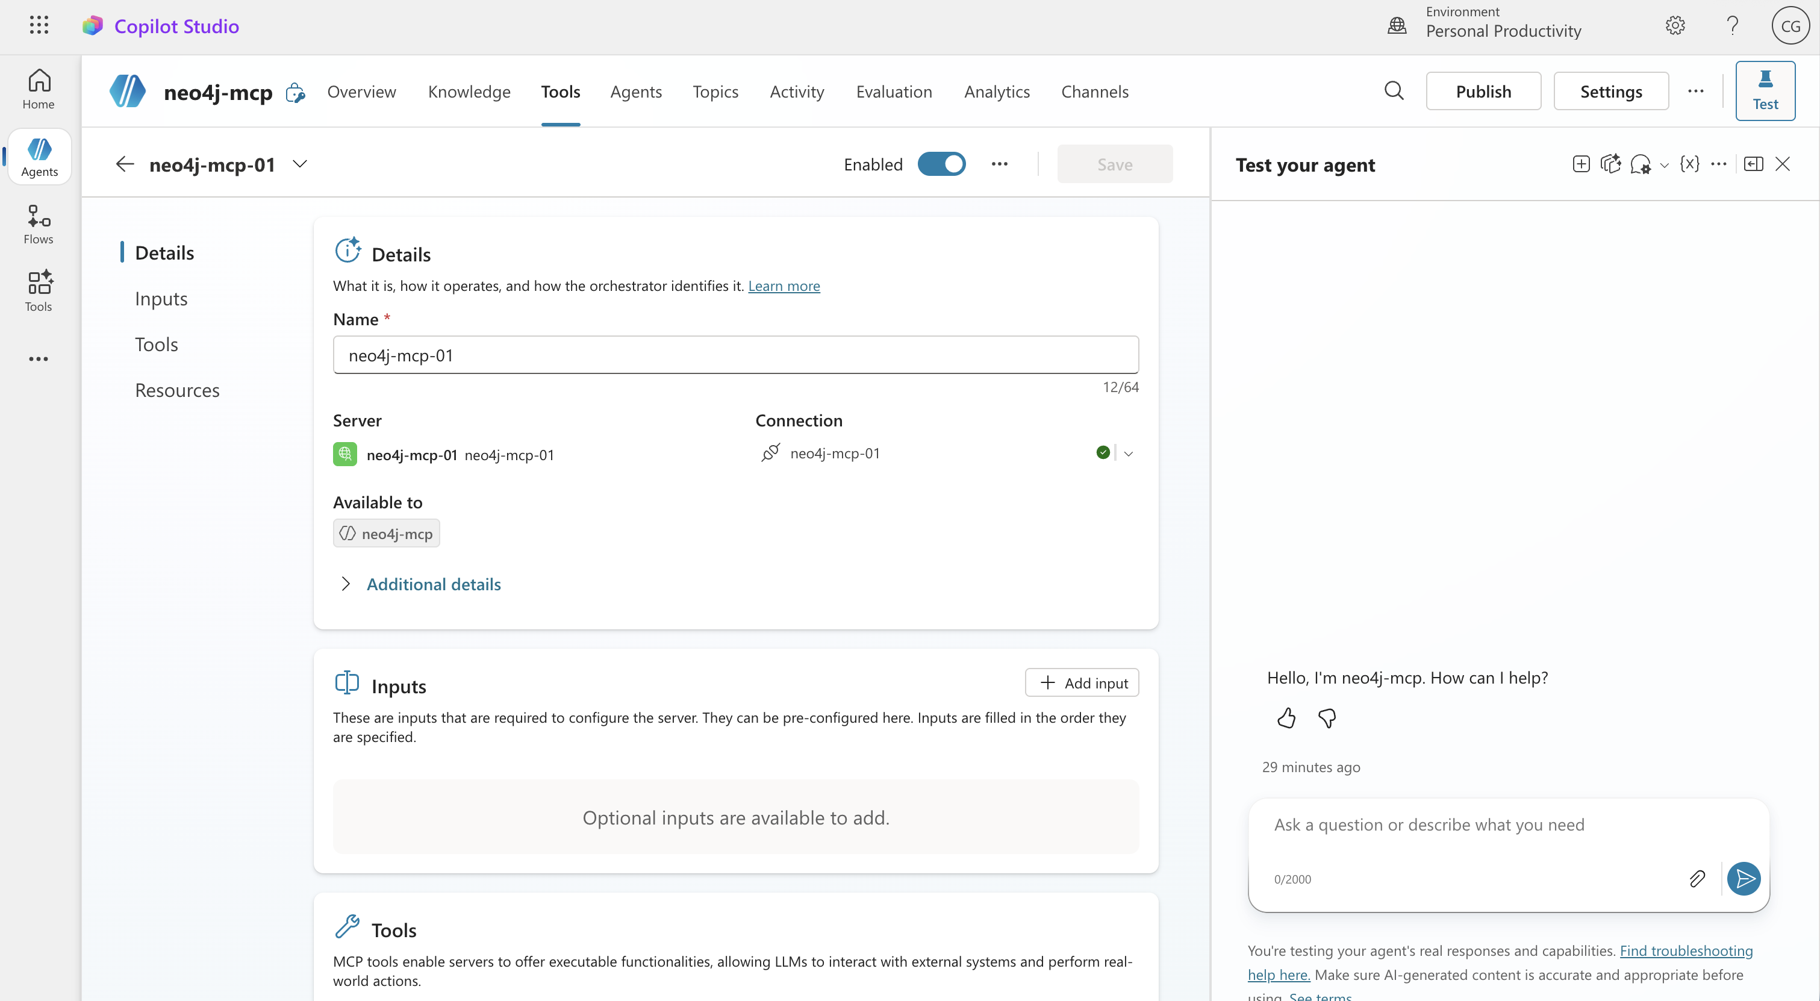Image resolution: width=1820 pixels, height=1001 pixels.
Task: Toggle the Test panel button
Action: [x=1765, y=91]
